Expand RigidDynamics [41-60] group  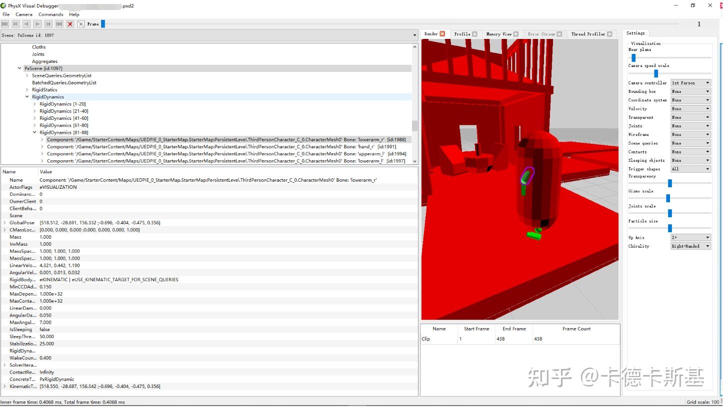click(x=34, y=118)
